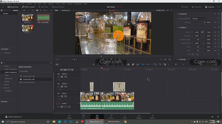Lock the Video 3 track

click(58, 77)
